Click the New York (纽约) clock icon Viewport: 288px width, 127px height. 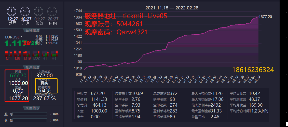pos(52,11)
